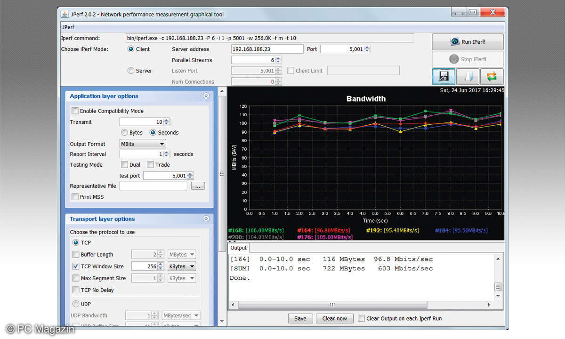Open the Max Segment Size KBytes dropdown

pyautogui.click(x=182, y=278)
